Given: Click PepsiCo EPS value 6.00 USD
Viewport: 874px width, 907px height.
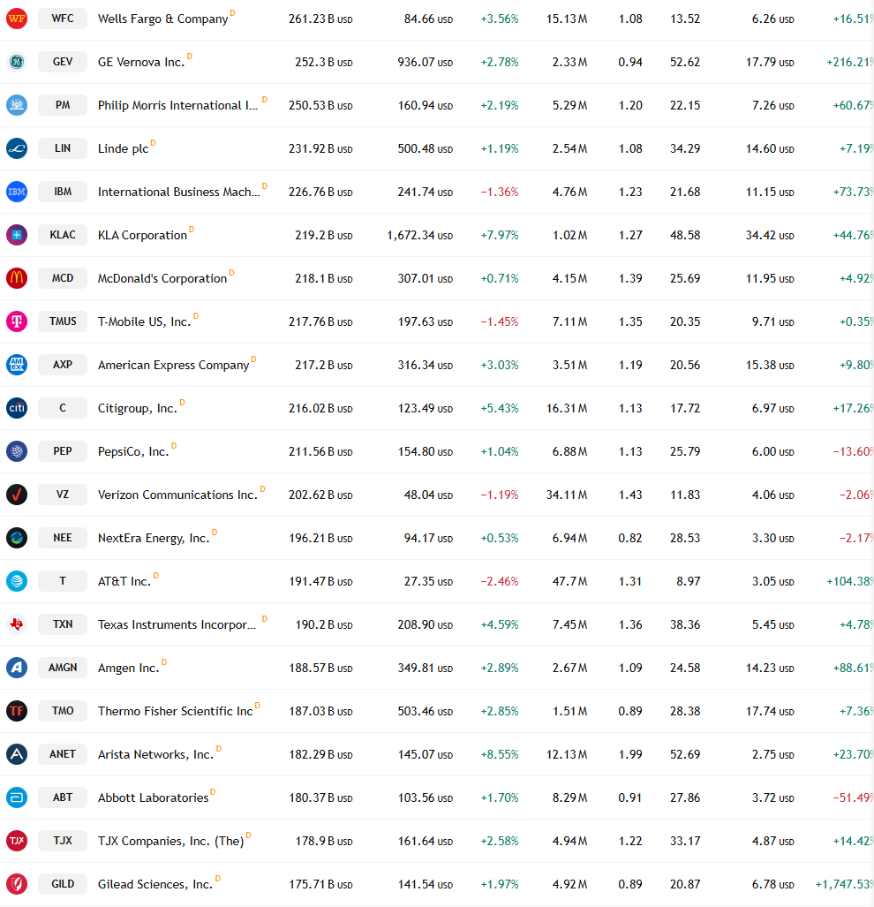Looking at the screenshot, I should pyautogui.click(x=772, y=452).
